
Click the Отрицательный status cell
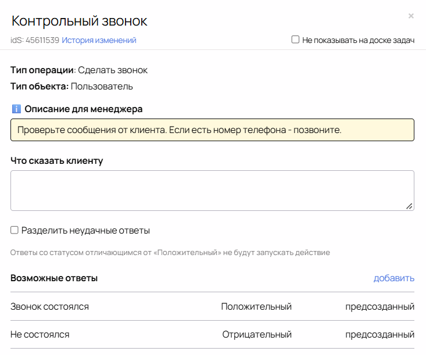pos(257,334)
